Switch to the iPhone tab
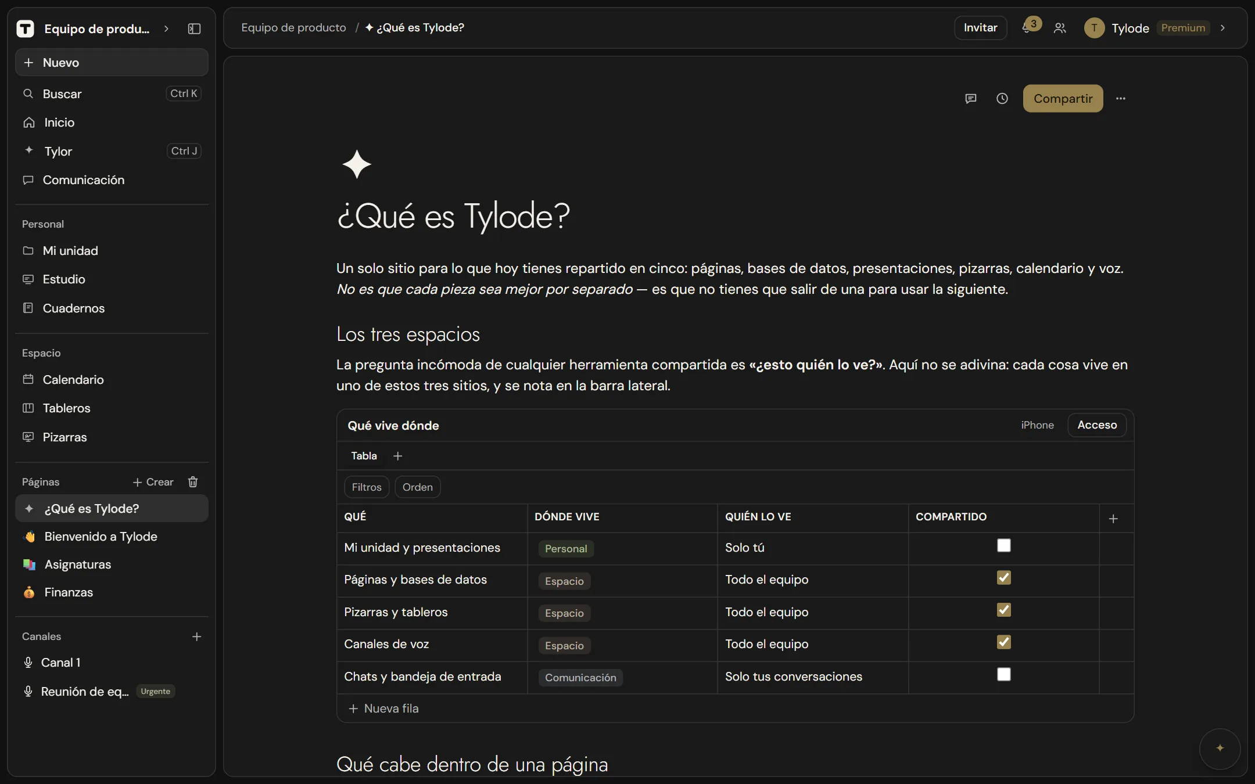The height and width of the screenshot is (784, 1255). (1037, 425)
